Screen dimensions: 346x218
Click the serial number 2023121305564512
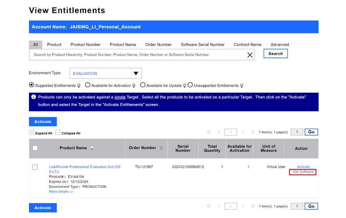[188, 167]
